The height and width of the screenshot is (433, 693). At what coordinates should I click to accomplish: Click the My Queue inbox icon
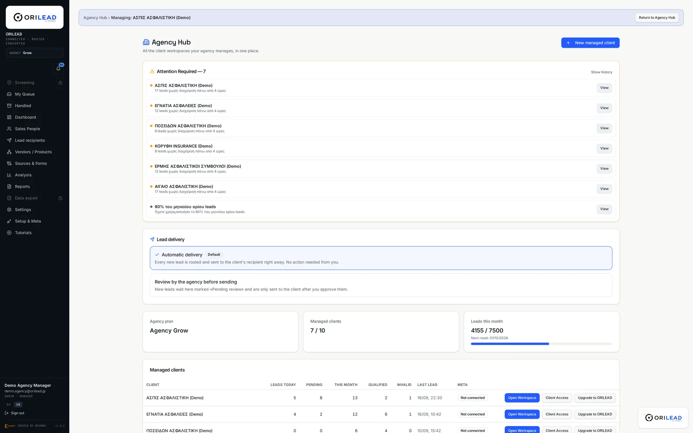(9, 94)
